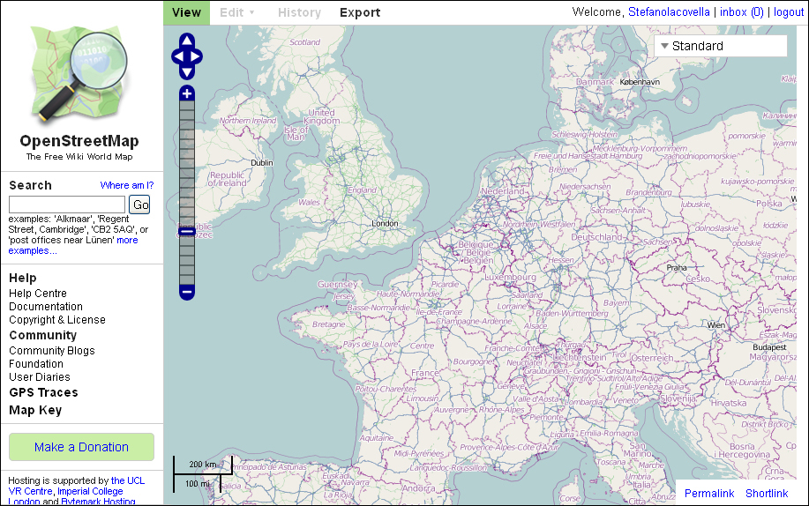Switch to the View tab
The height and width of the screenshot is (506, 809).
point(186,12)
